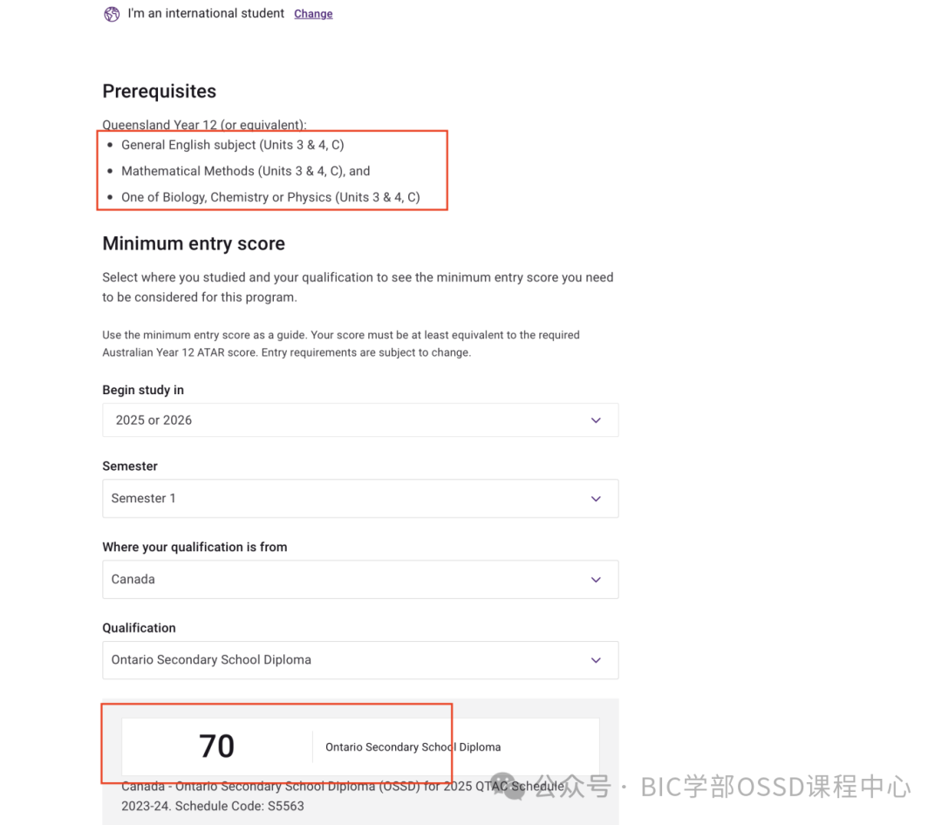
Task: Click chevron arrow in 2025 or 2026 field
Action: coord(596,420)
